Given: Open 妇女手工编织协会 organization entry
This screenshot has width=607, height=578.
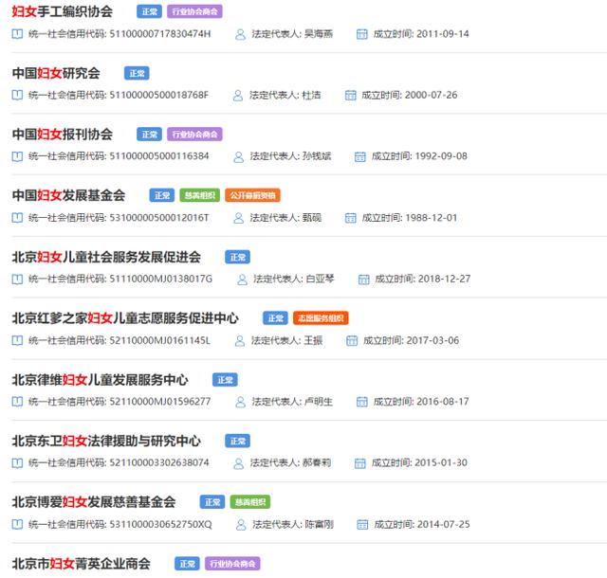Looking at the screenshot, I should pos(63,11).
